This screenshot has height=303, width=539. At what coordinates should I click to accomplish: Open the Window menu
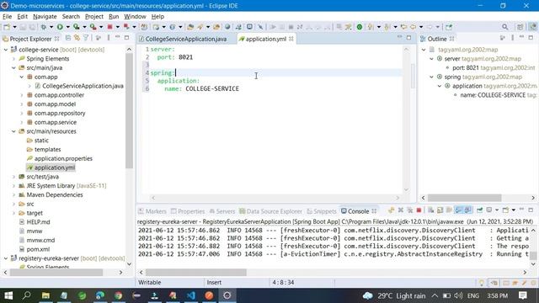click(135, 17)
